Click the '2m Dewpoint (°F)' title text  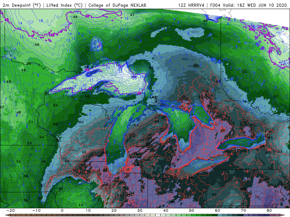pyautogui.click(x=21, y=5)
